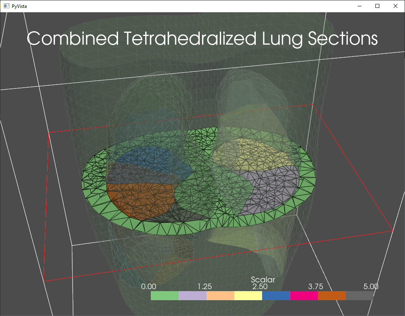Image resolution: width=405 pixels, height=316 pixels.
Task: Click the "Combined Tetrahedralized Lung Sections" title text
Action: (202, 39)
